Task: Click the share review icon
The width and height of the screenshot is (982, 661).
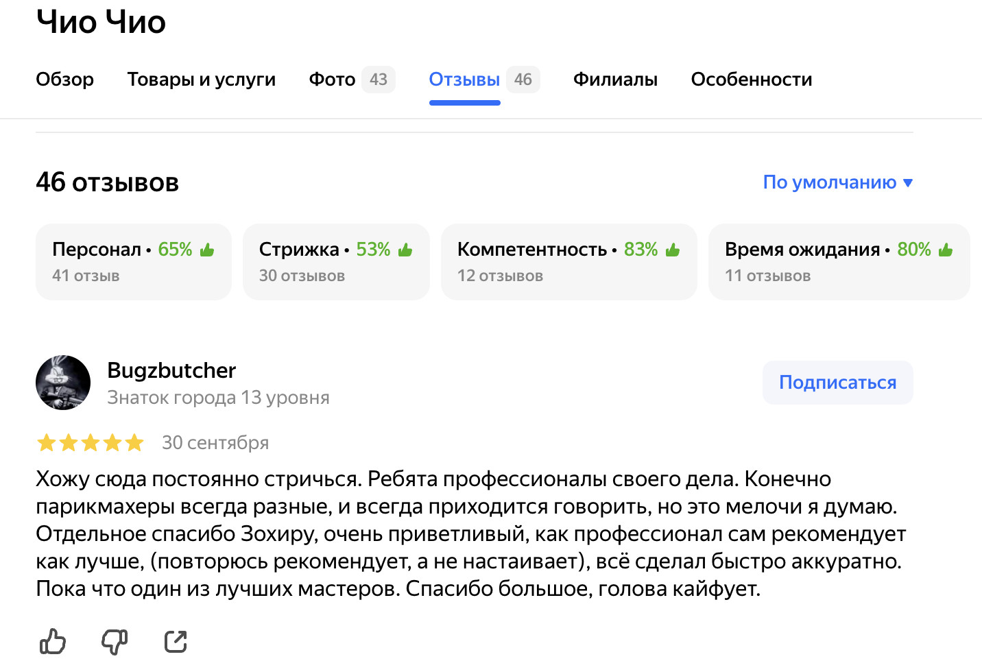Action: pyautogui.click(x=176, y=642)
